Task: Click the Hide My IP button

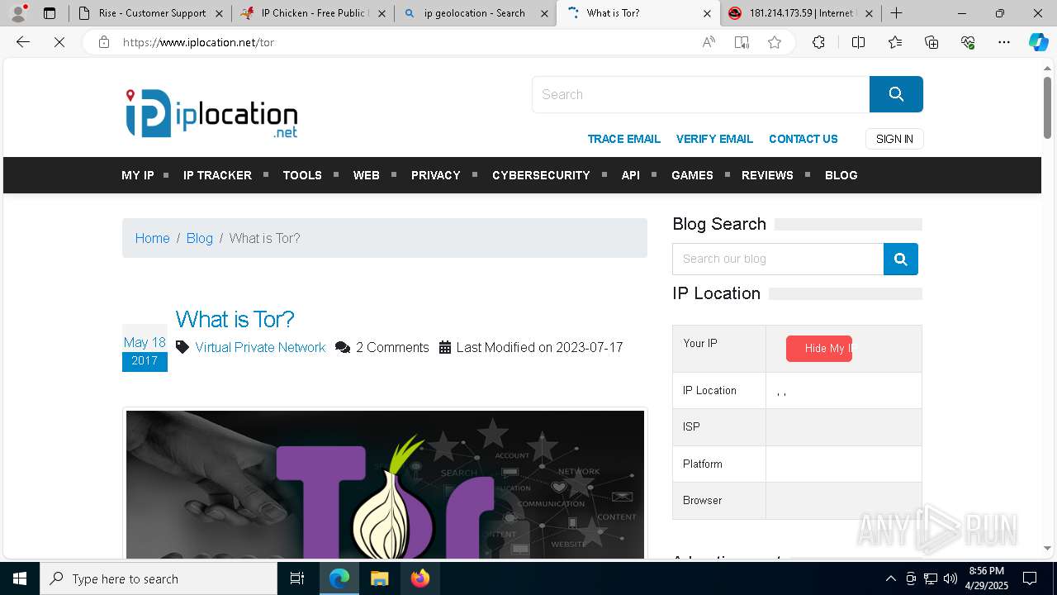Action: pyautogui.click(x=819, y=349)
